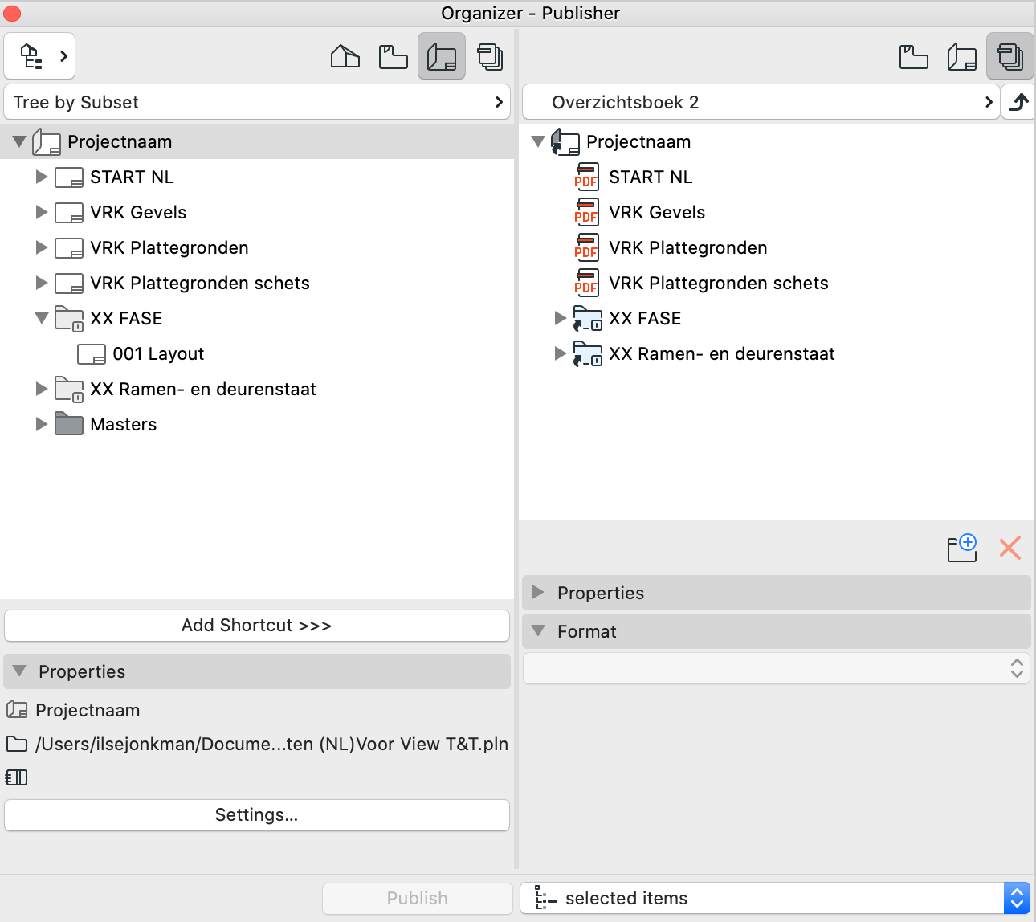1036x922 pixels.
Task: Expand VRK Plattegronden subset left tree
Action: tap(42, 247)
